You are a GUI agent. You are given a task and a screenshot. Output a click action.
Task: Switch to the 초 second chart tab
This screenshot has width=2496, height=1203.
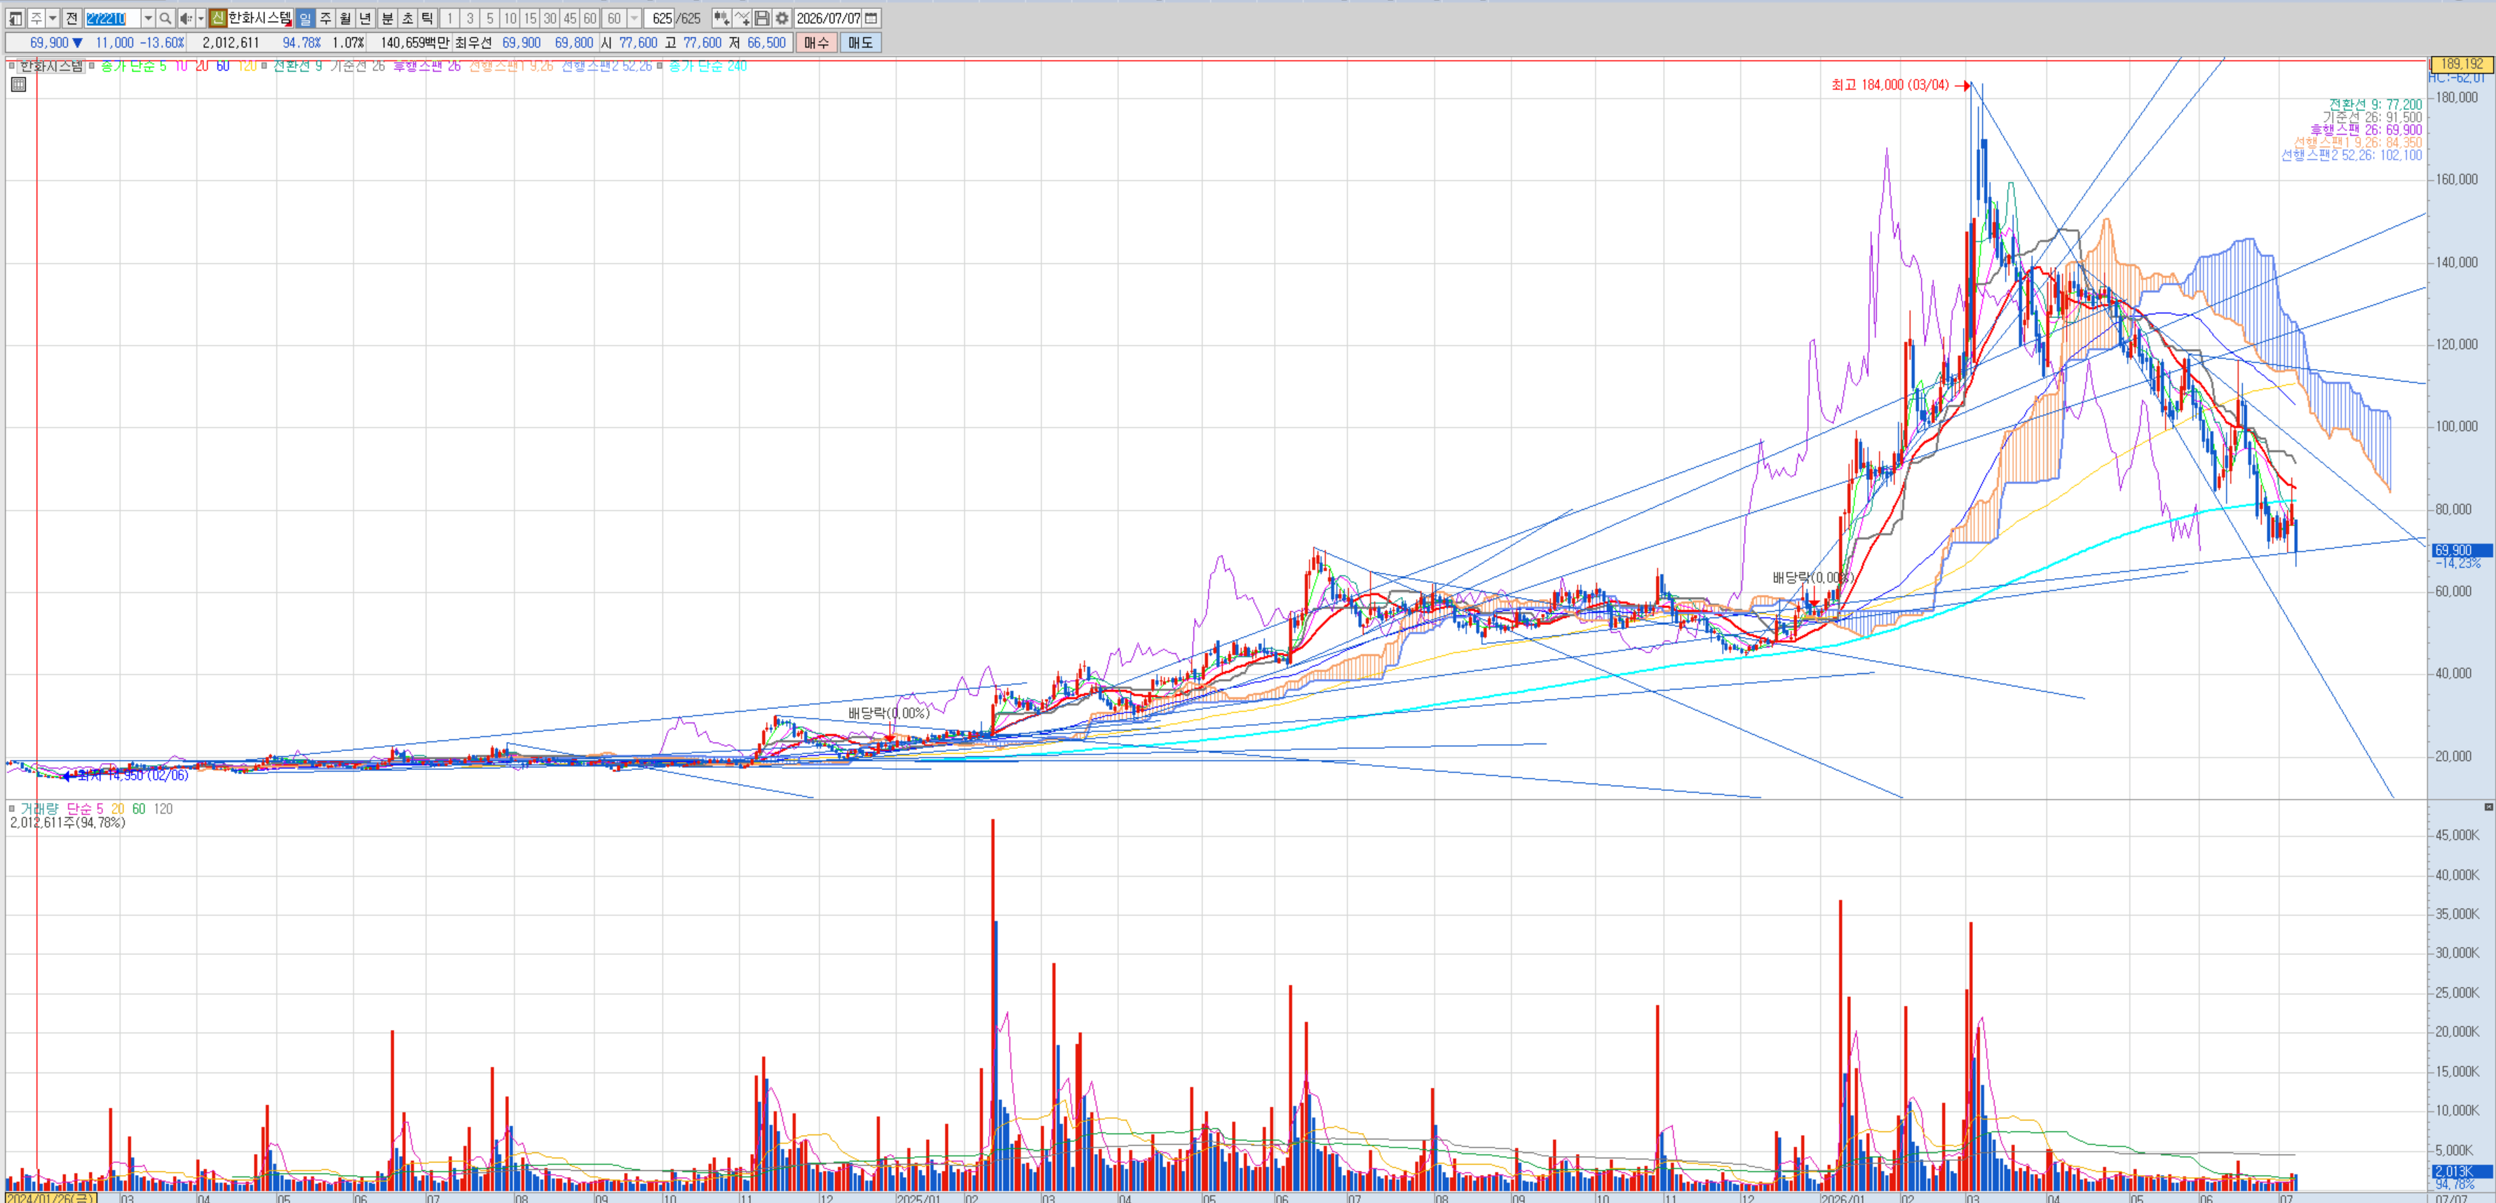coord(407,18)
